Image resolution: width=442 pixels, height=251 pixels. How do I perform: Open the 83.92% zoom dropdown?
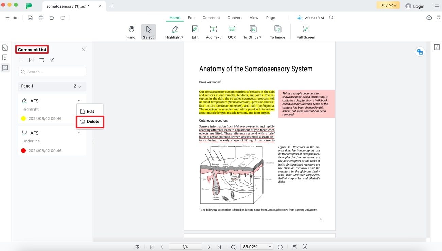pyautogui.click(x=257, y=247)
